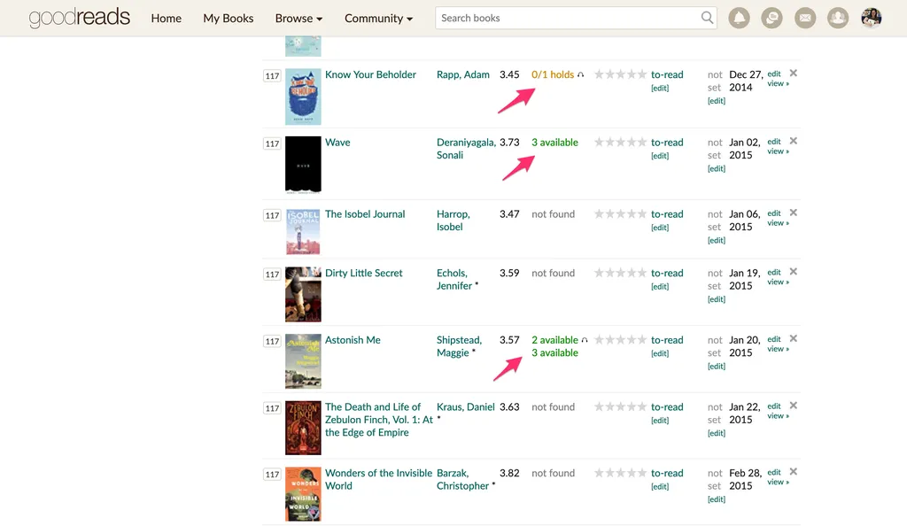Rate The Isobel Journal using stars
The height and width of the screenshot is (526, 907).
tap(620, 213)
